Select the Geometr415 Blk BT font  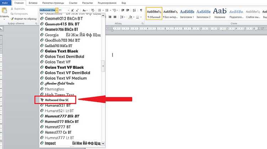[x=70, y=24]
